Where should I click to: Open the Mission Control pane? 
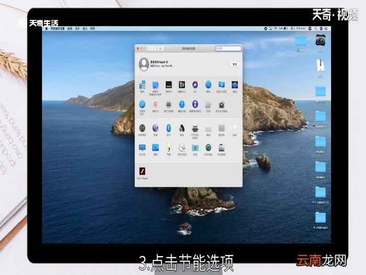pos(182,85)
